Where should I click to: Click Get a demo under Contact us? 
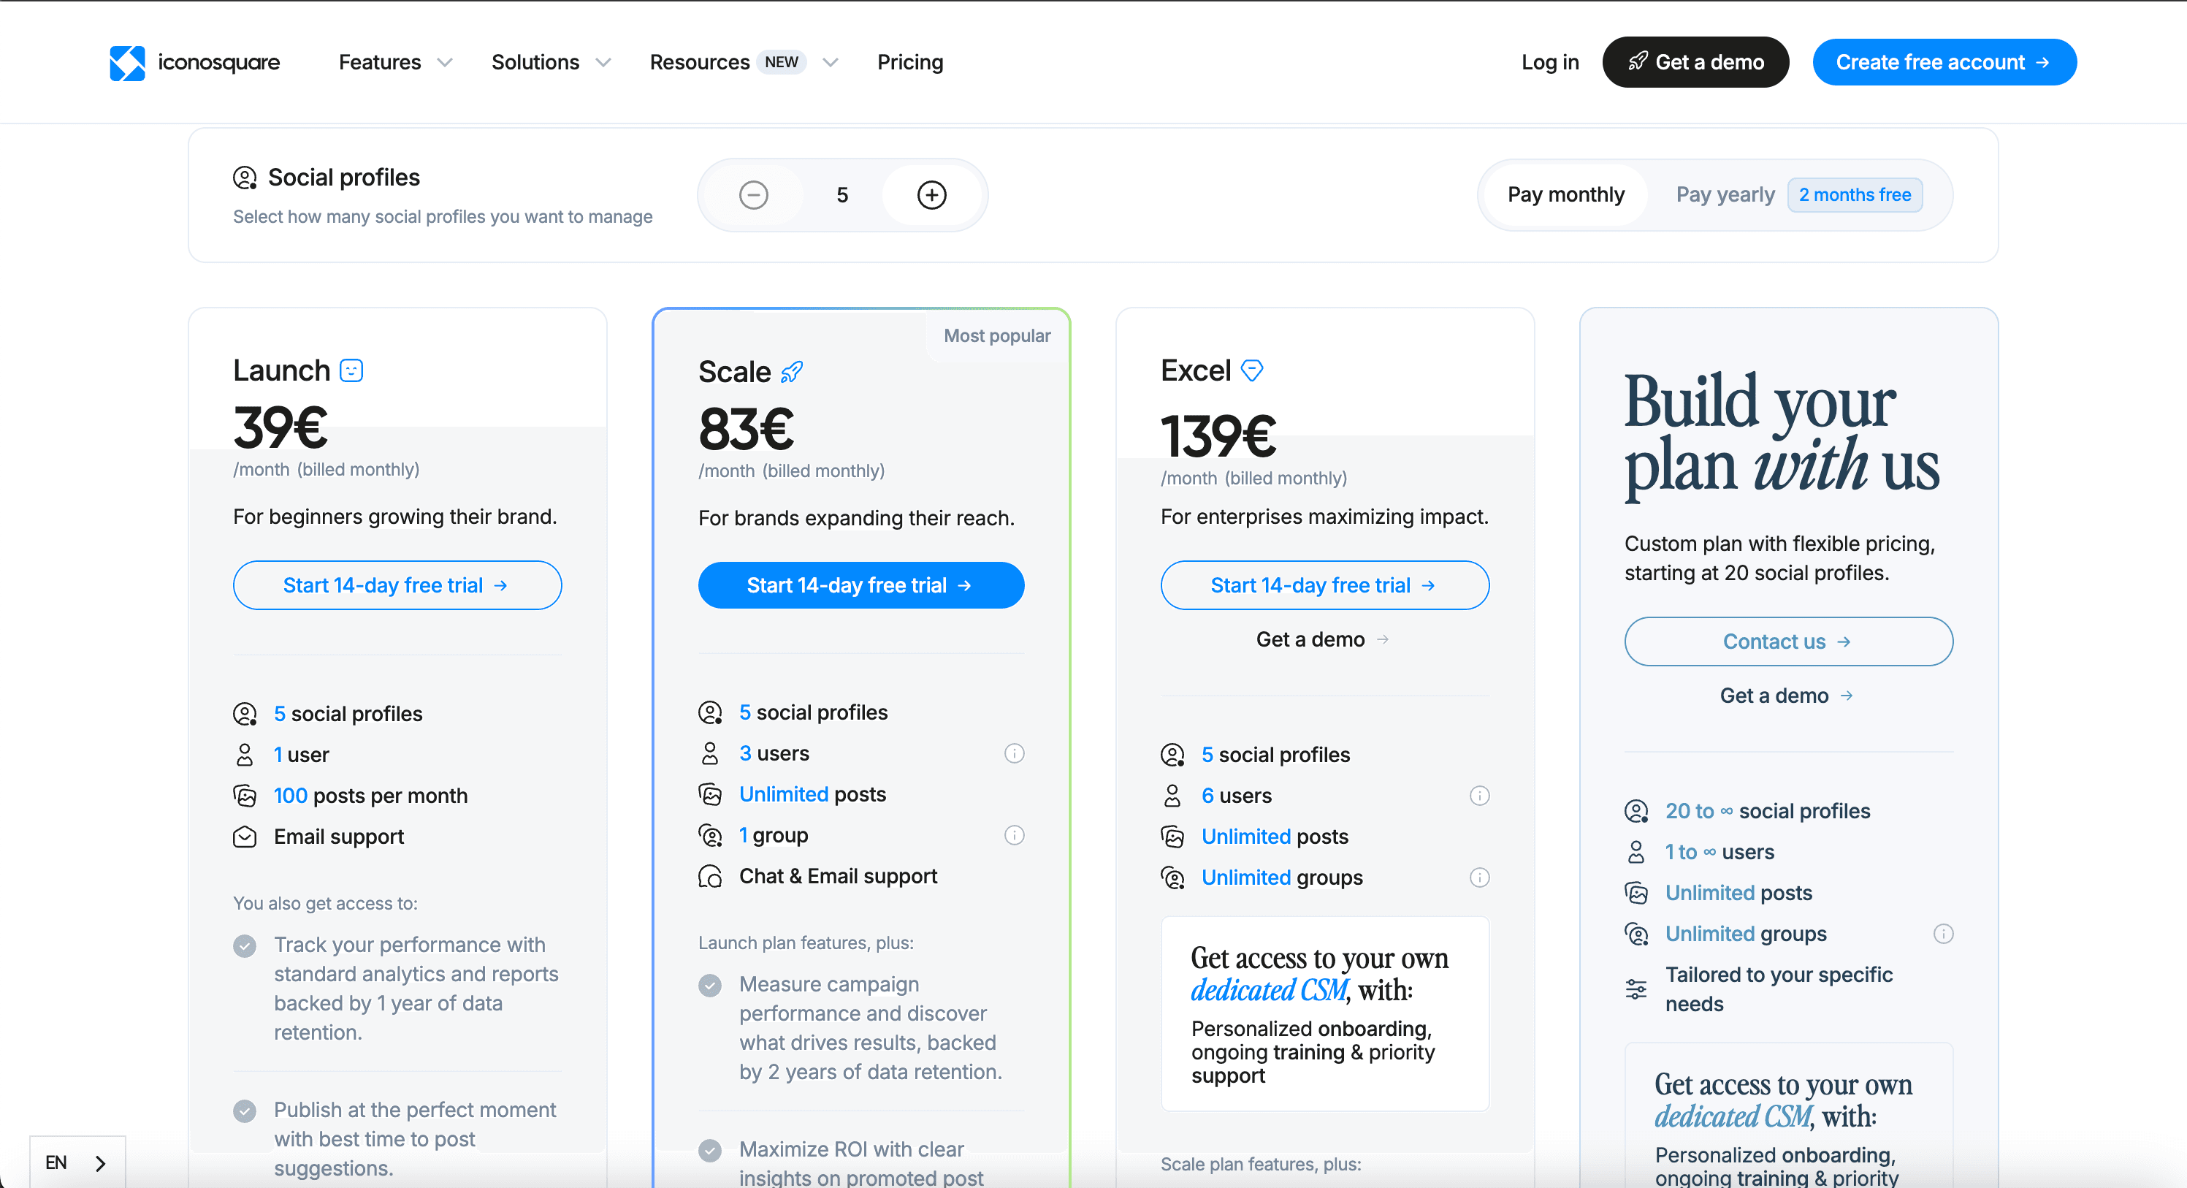coord(1786,696)
